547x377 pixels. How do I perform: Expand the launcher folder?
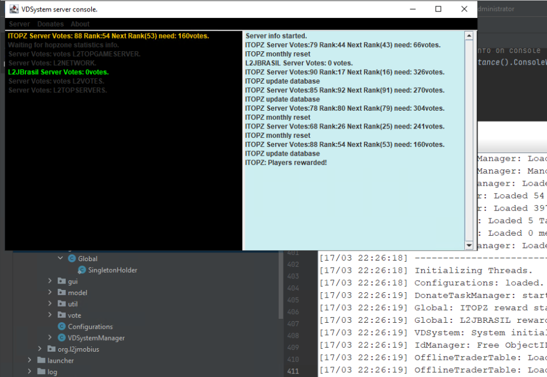(29, 360)
